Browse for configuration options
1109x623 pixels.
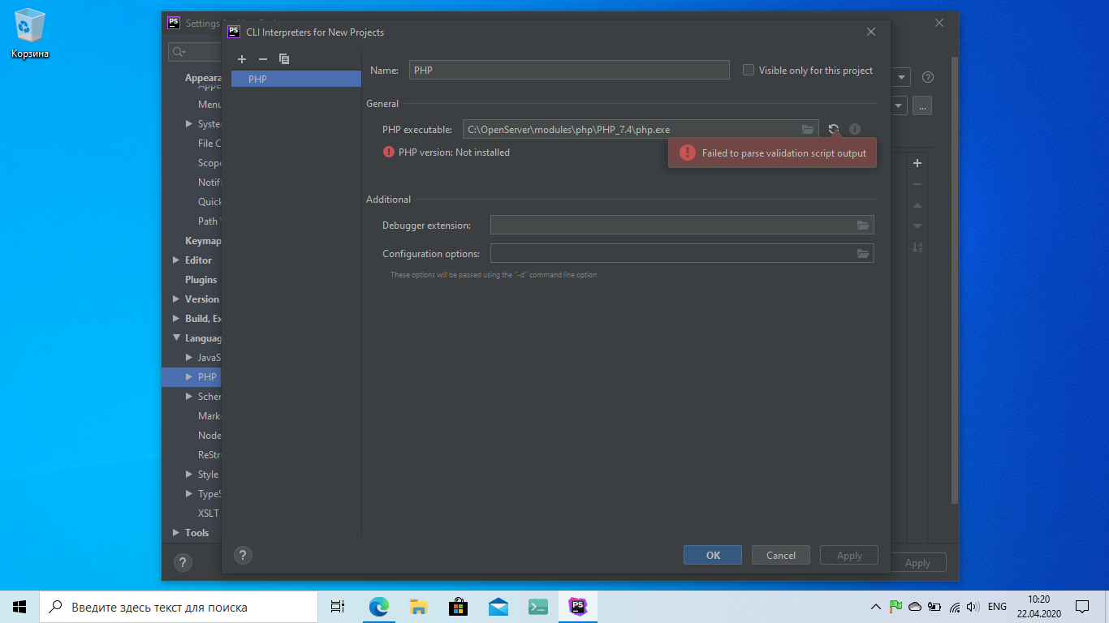[x=863, y=254]
